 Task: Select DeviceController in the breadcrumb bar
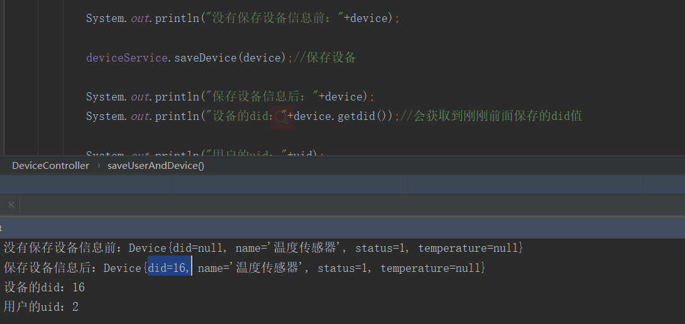pos(51,166)
